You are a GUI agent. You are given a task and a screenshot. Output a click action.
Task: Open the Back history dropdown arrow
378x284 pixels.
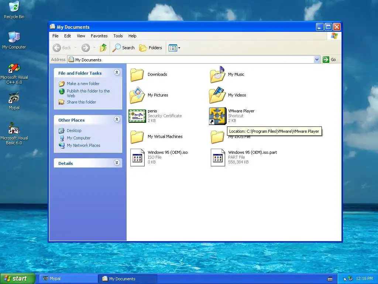pos(75,48)
